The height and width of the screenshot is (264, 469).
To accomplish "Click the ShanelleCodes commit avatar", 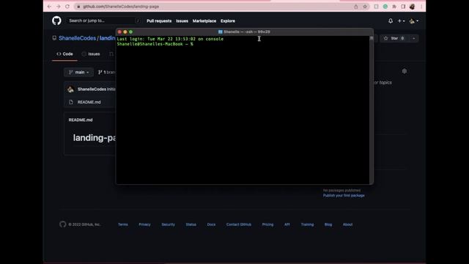I will coord(70,89).
